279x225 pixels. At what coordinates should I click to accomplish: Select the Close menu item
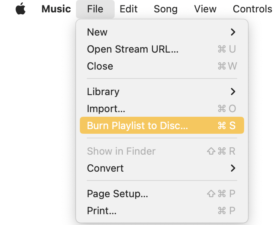click(x=100, y=66)
